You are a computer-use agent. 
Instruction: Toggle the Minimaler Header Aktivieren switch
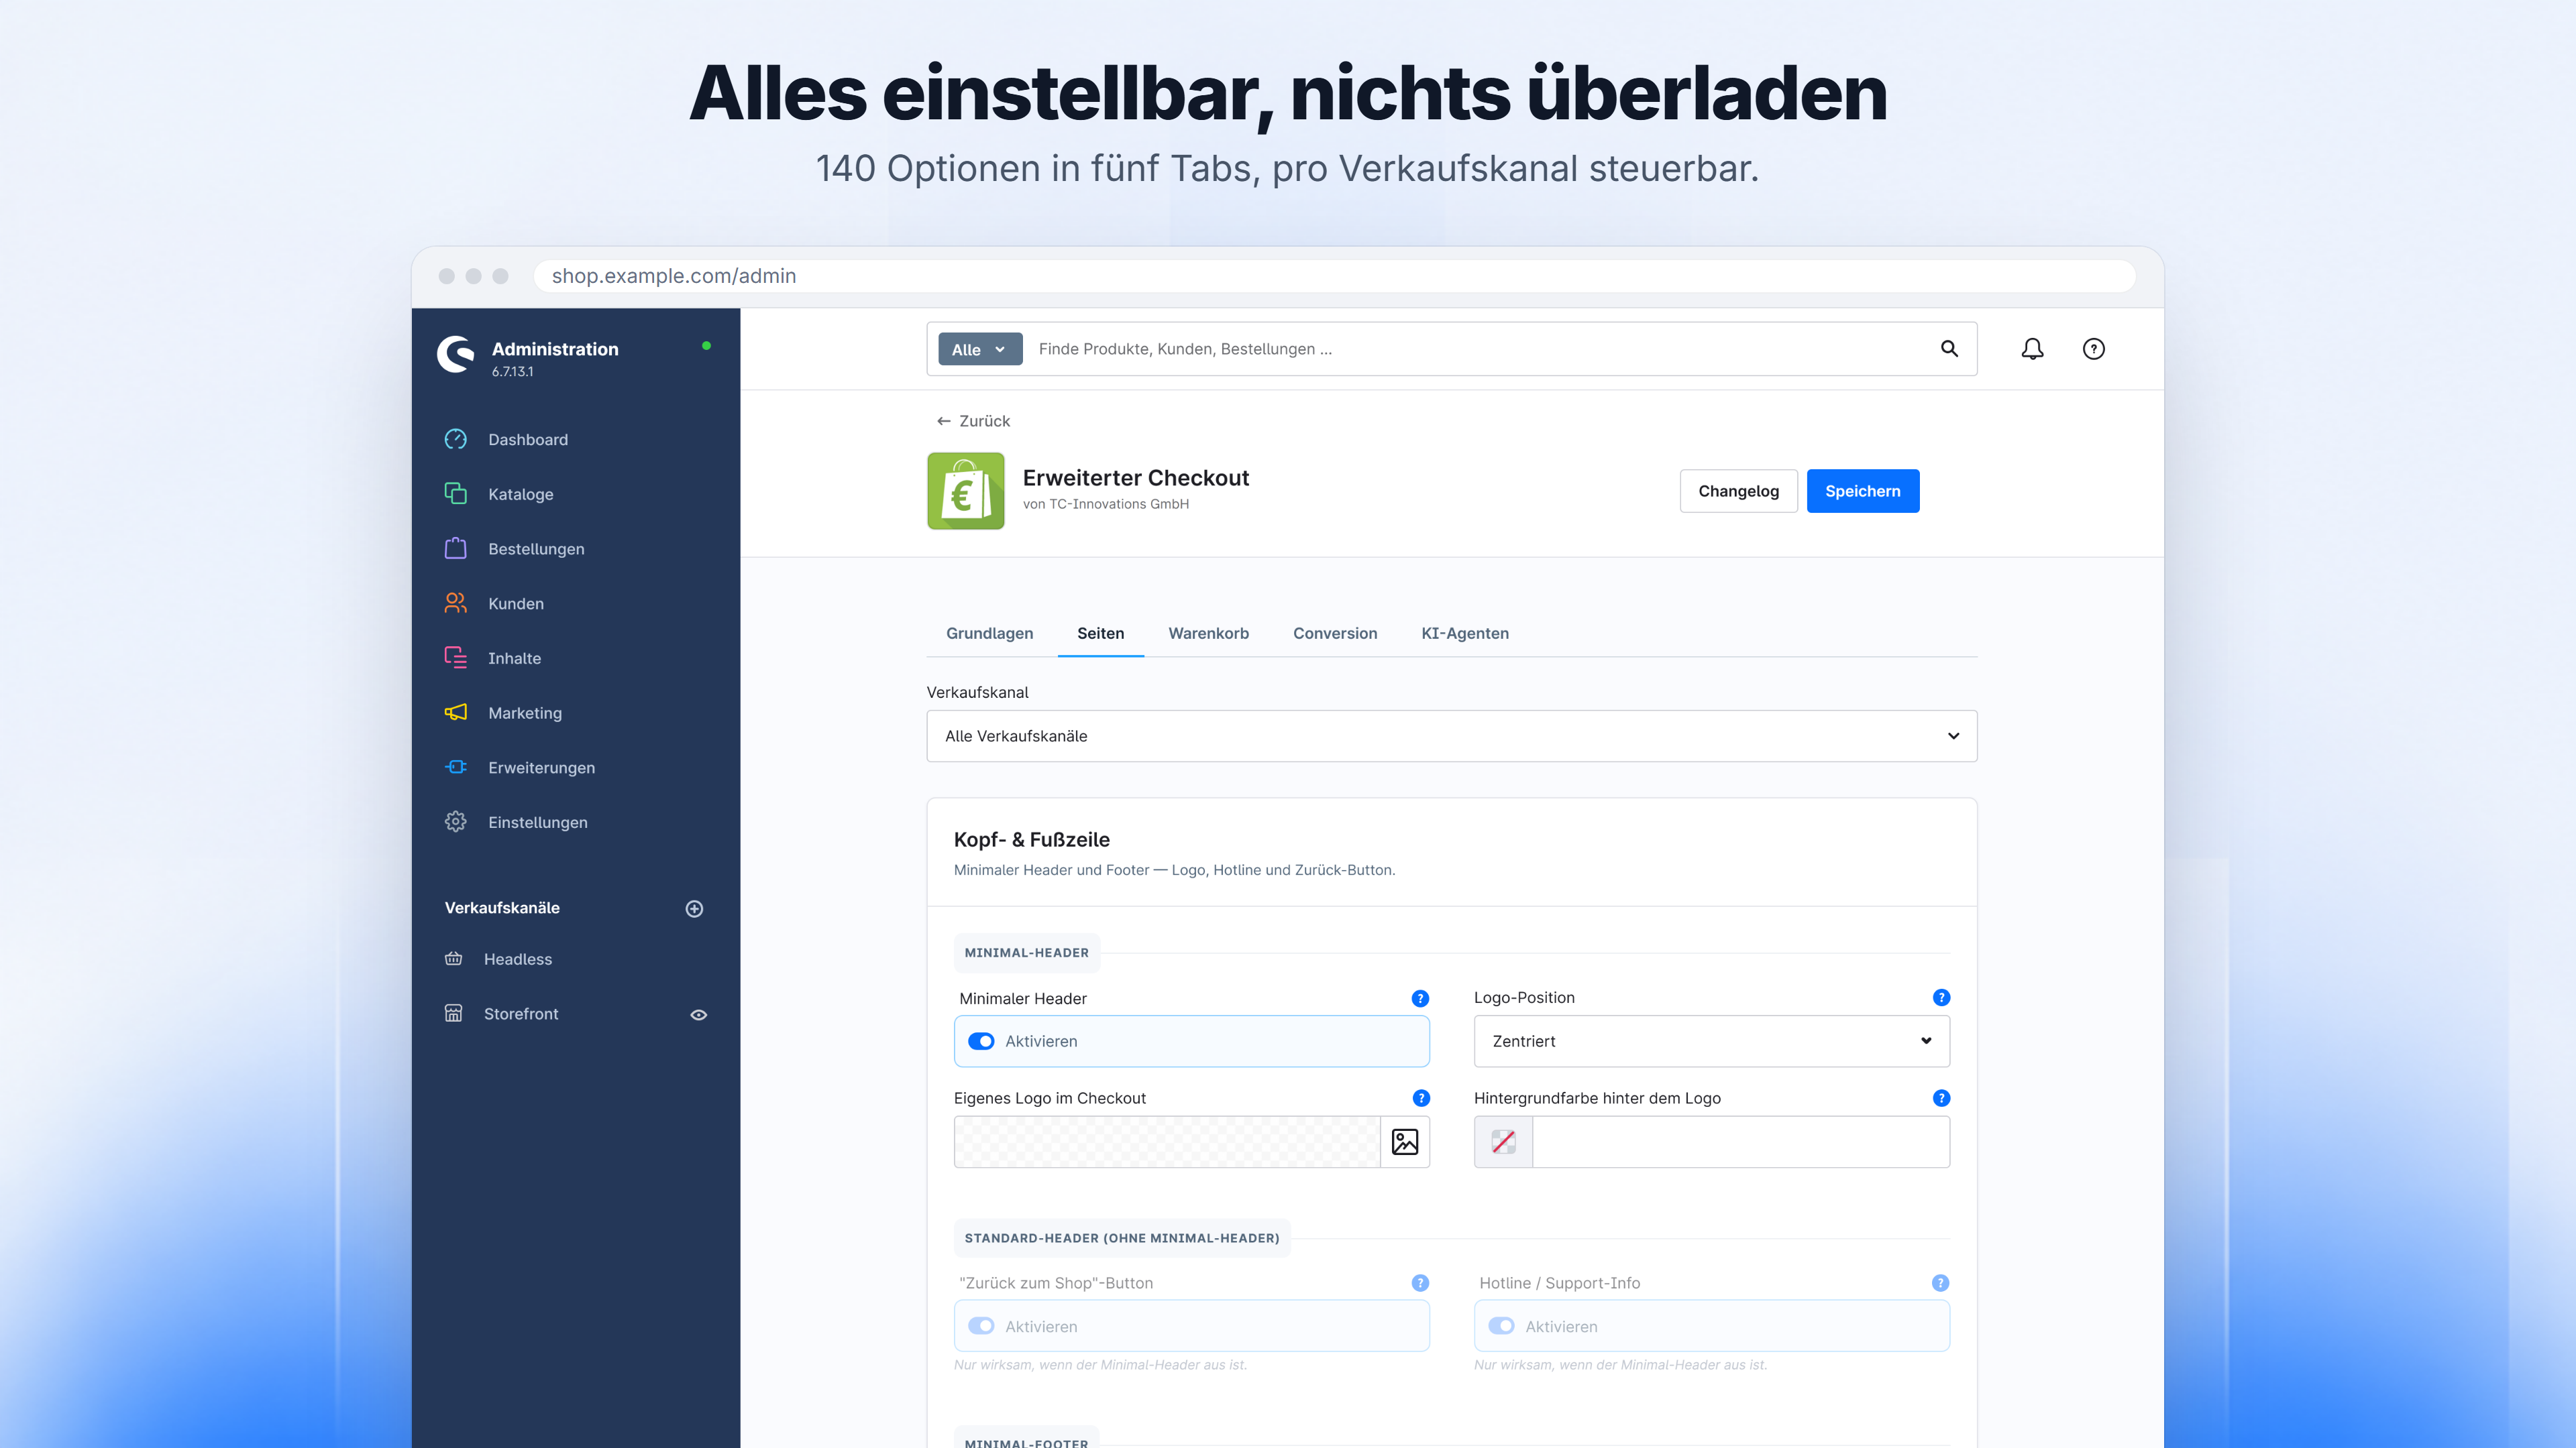click(981, 1041)
